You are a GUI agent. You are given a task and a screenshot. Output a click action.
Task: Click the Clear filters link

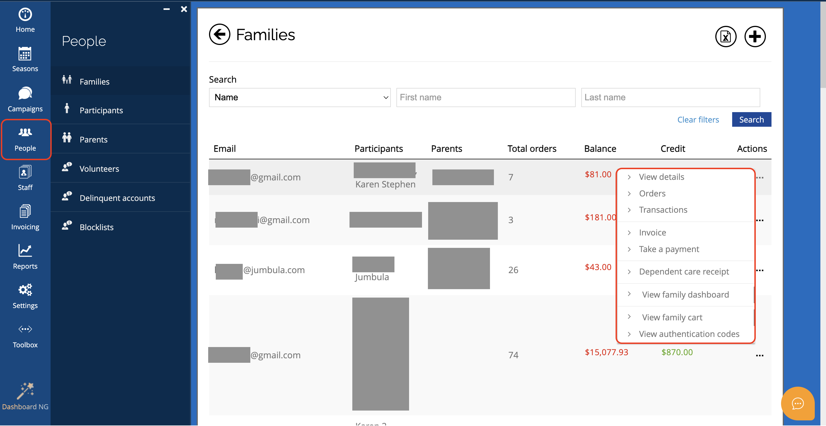(x=698, y=120)
